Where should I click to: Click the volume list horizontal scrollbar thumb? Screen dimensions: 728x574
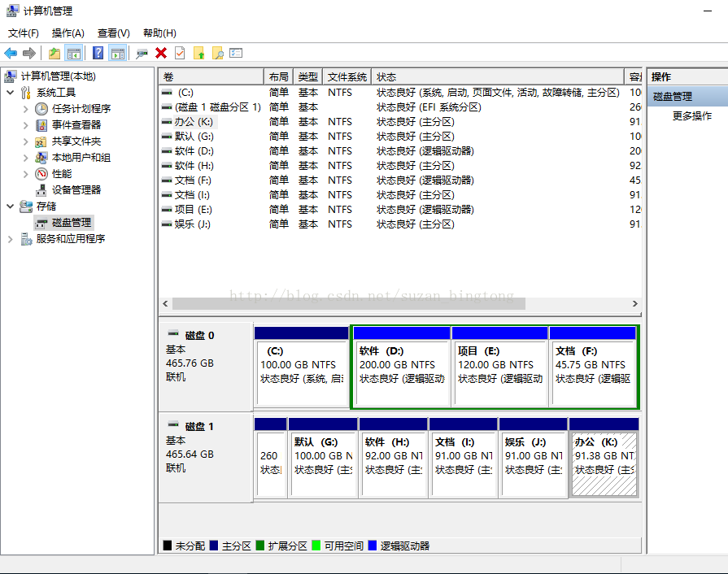[349, 303]
